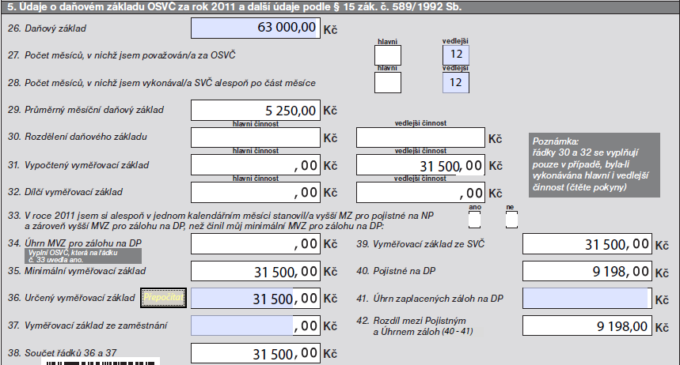
Task: Click row 32 Dílčí základ hlavní činnost field
Action: [256, 192]
